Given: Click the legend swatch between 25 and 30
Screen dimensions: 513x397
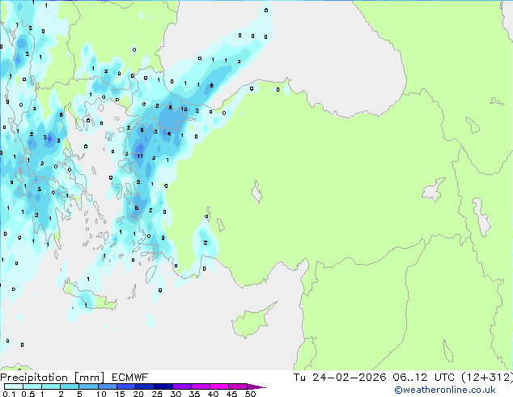Looking at the screenshot, I should tap(163, 386).
